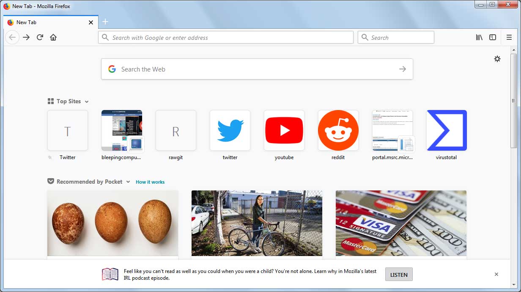Click the magnifier icon in the Search box
The height and width of the screenshot is (292, 521).
click(x=365, y=37)
